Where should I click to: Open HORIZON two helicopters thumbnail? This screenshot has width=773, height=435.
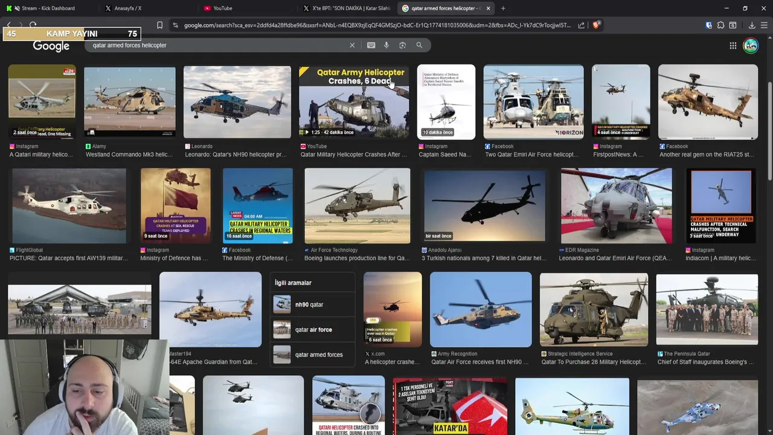pyautogui.click(x=533, y=102)
